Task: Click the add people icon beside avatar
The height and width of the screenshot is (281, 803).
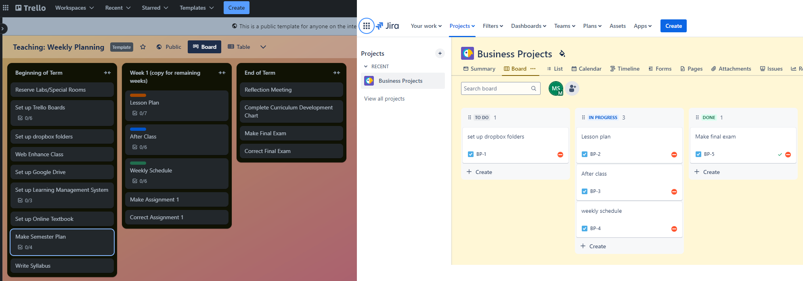Action: pos(572,88)
